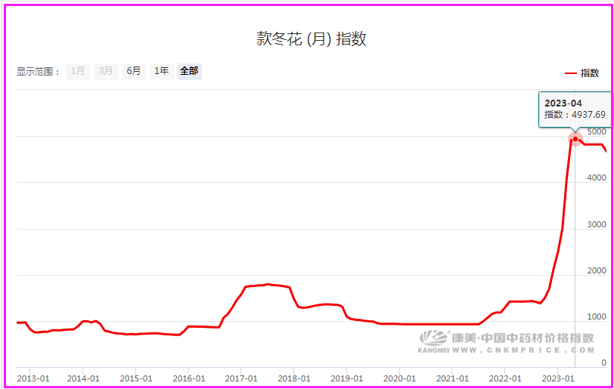Click the 5000 y-axis label
Image resolution: width=614 pixels, height=389 pixels.
click(597, 131)
